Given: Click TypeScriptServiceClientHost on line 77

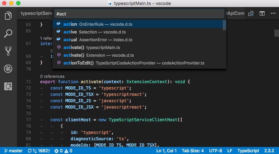Looking at the screenshot, I should pyautogui.click(x=143, y=120).
